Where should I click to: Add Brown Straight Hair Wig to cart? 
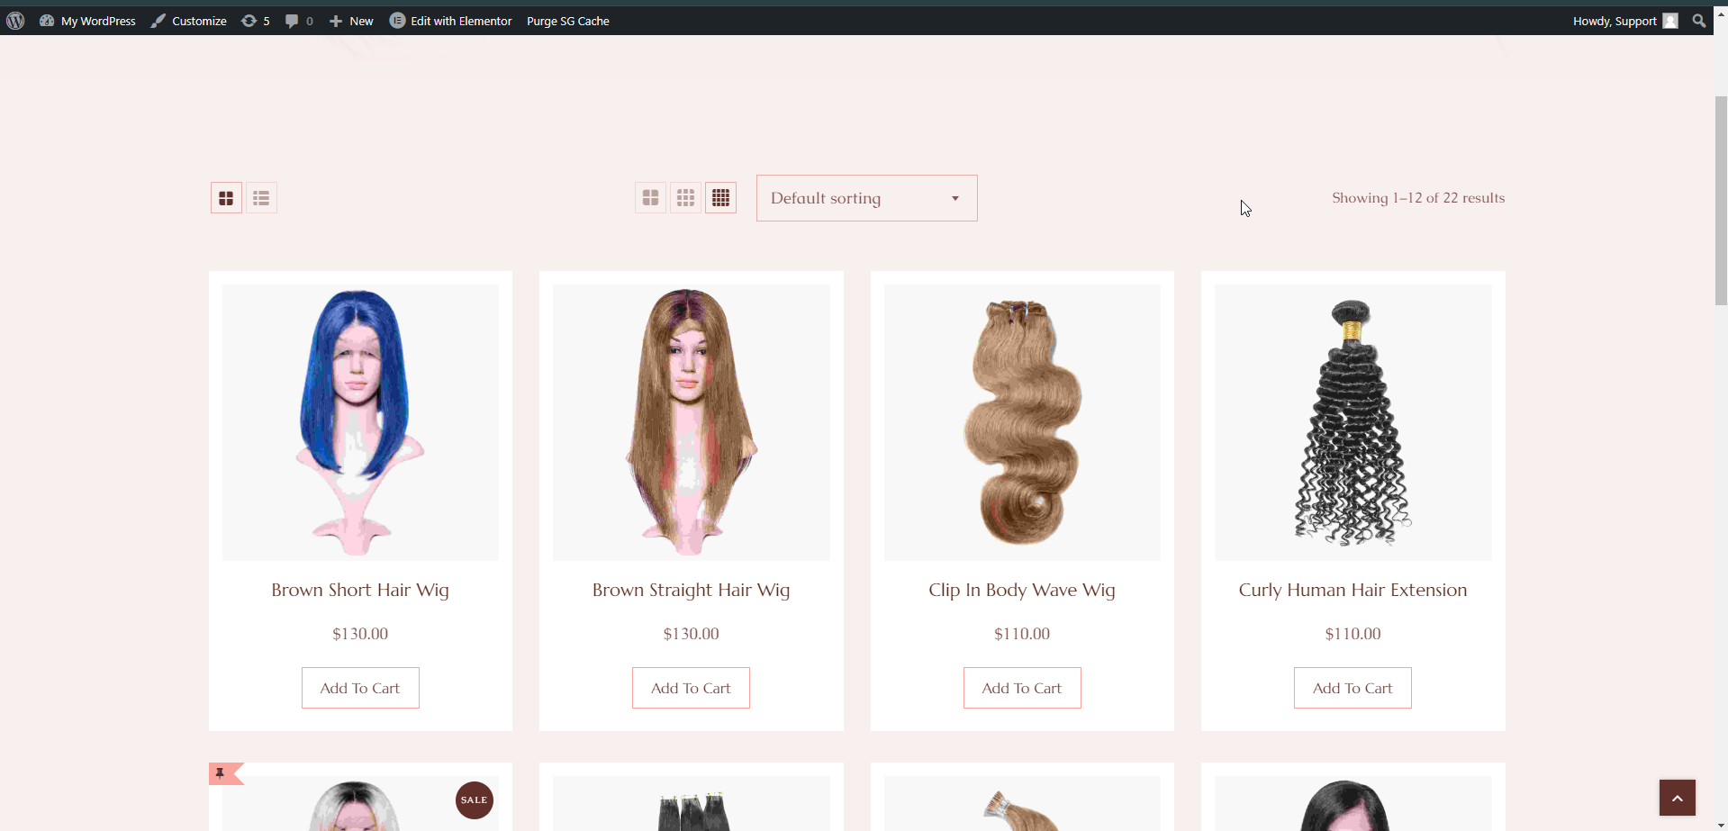click(x=691, y=688)
